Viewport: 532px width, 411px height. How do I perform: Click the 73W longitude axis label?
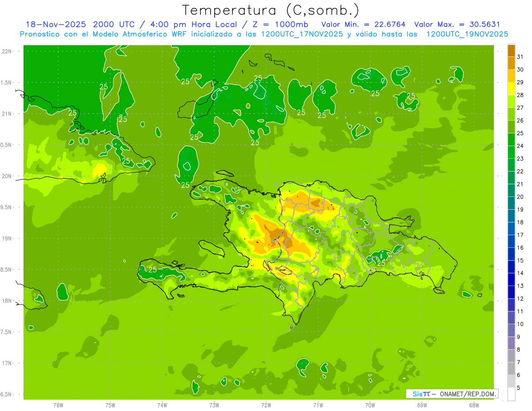pyautogui.click(x=214, y=405)
